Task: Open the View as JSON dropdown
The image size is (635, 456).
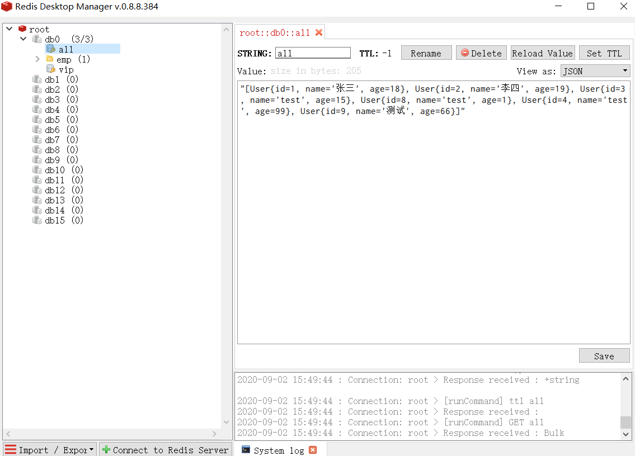Action: [x=595, y=71]
